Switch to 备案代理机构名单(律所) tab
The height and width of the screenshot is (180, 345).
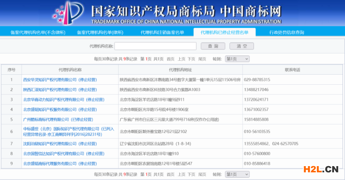click(100, 33)
